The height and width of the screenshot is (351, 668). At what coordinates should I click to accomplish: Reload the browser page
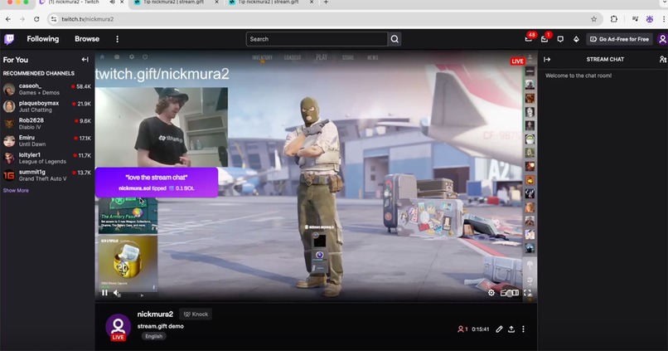36,19
